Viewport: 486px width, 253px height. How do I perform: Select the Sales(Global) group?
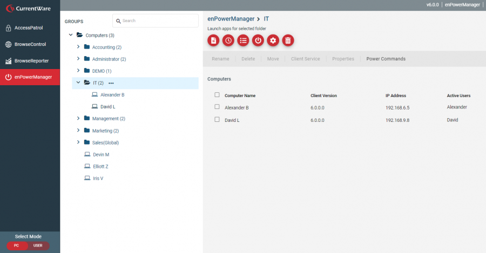[x=105, y=143]
